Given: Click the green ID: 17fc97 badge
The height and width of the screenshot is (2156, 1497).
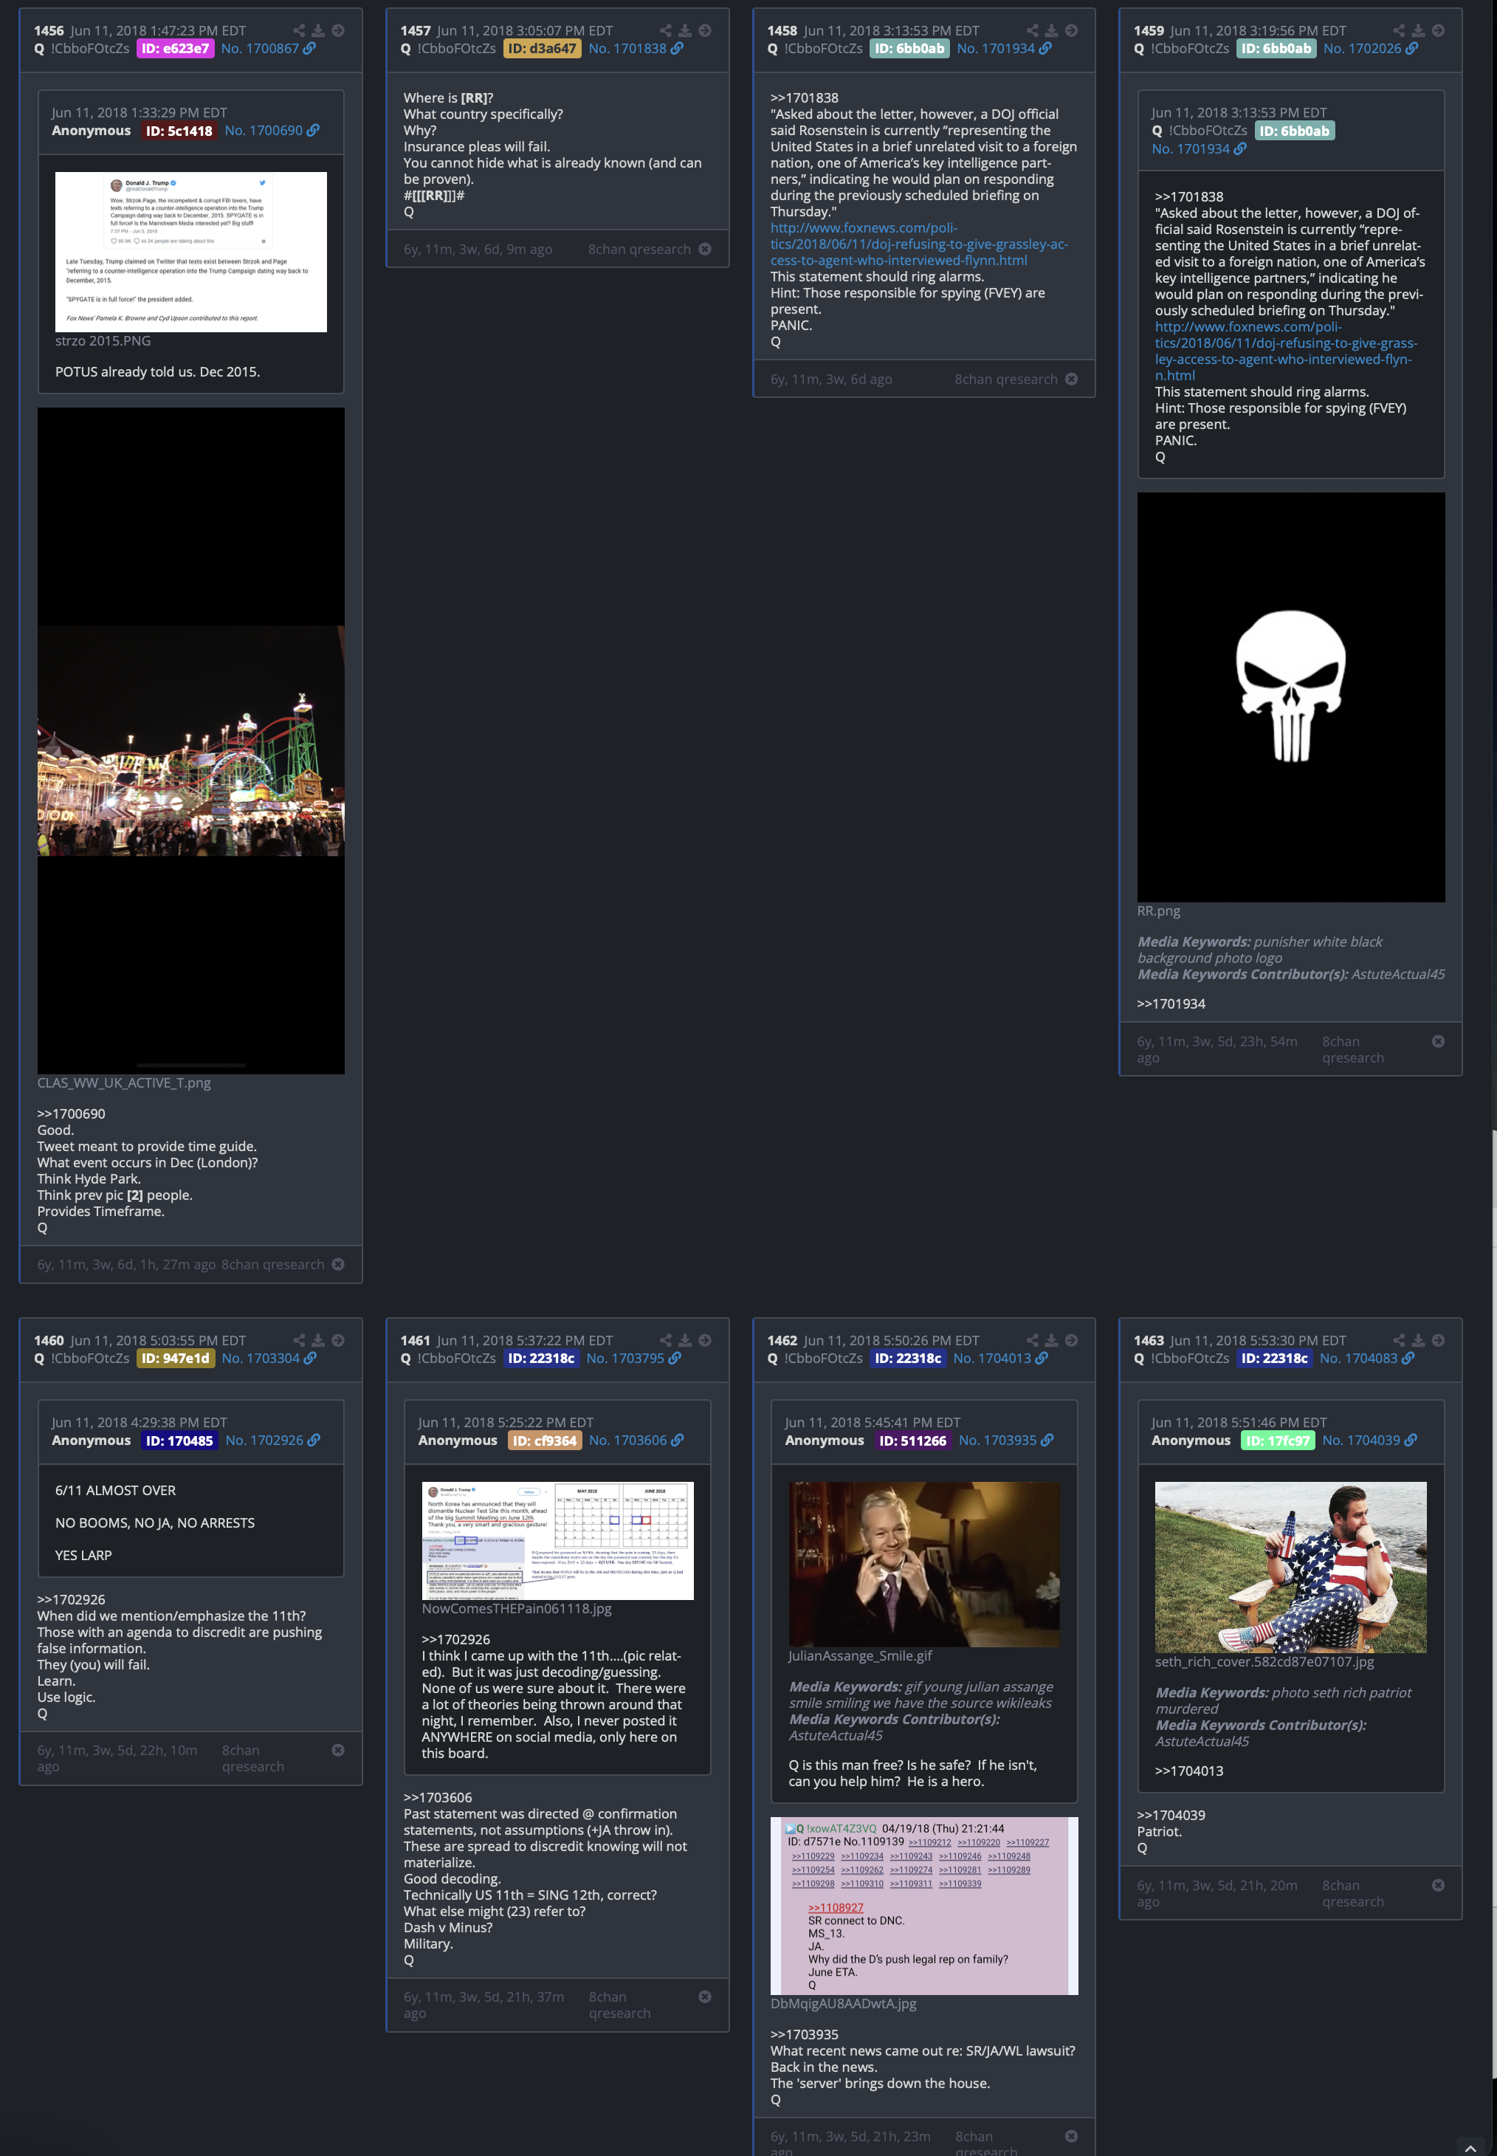Looking at the screenshot, I should pyautogui.click(x=1278, y=1441).
